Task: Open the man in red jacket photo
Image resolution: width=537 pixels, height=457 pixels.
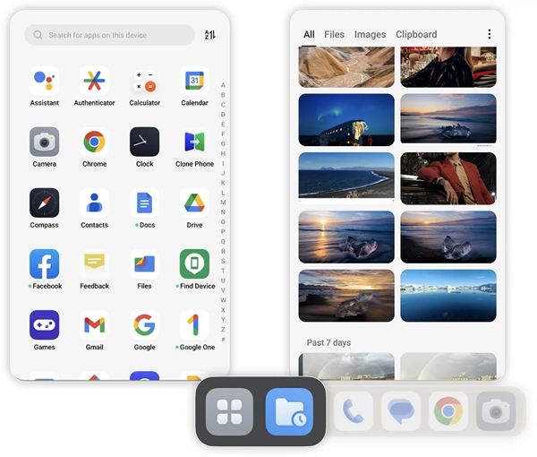Action: click(447, 178)
